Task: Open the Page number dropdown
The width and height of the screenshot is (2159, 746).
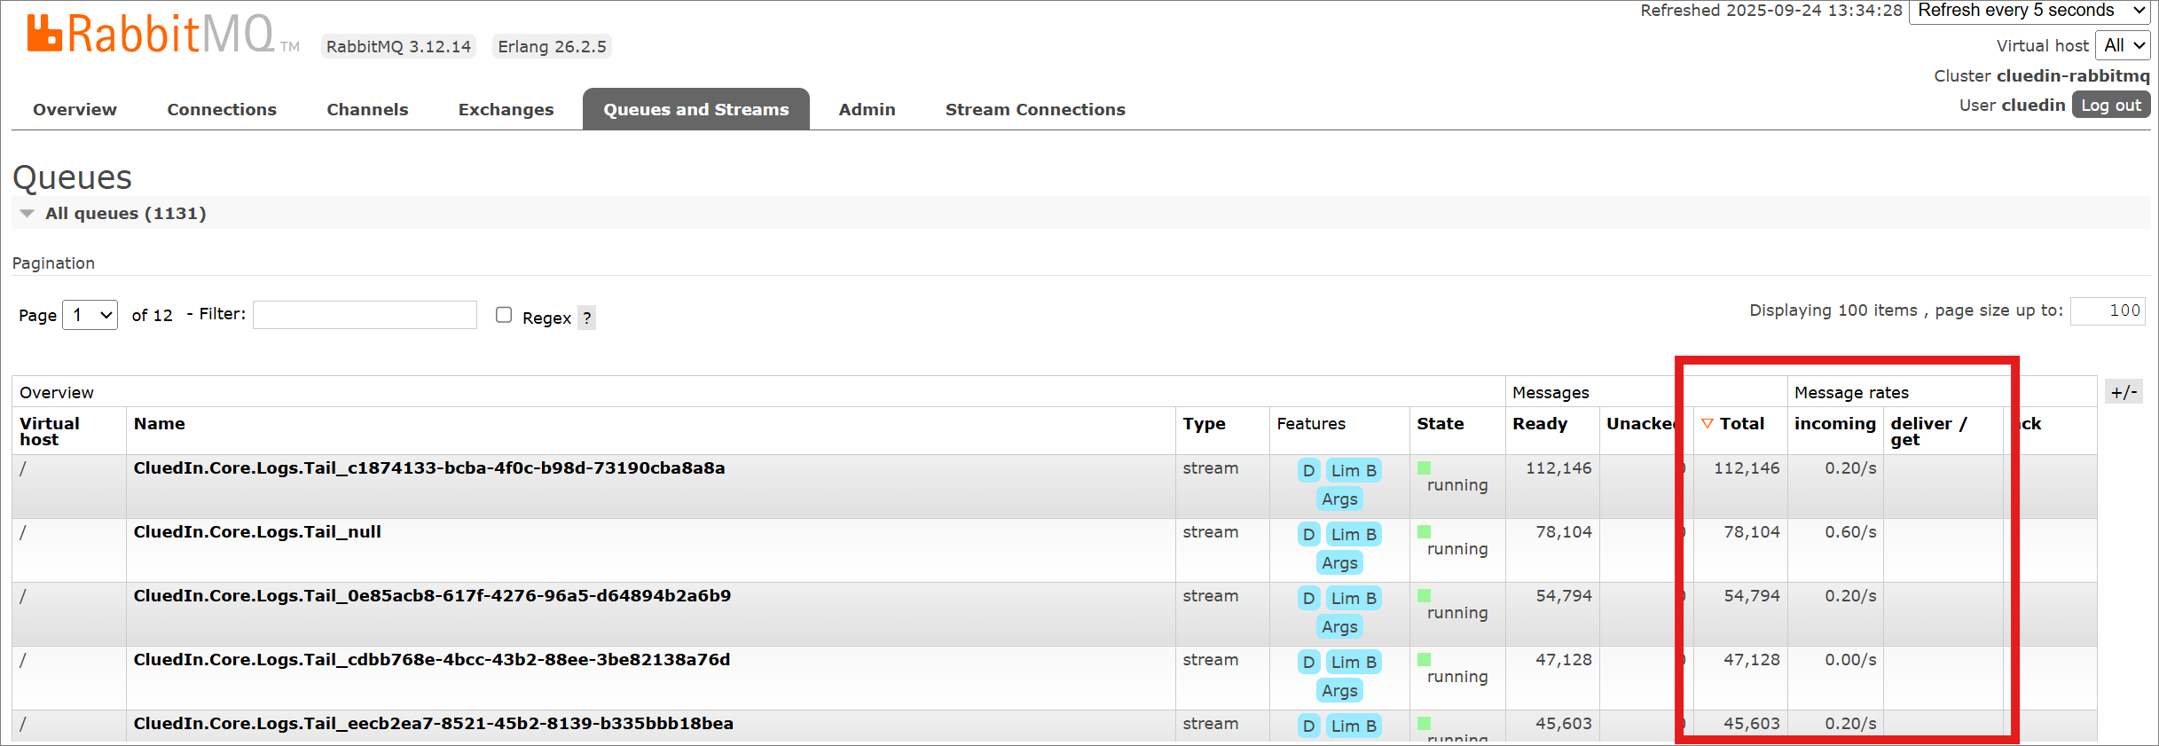Action: pyautogui.click(x=90, y=315)
